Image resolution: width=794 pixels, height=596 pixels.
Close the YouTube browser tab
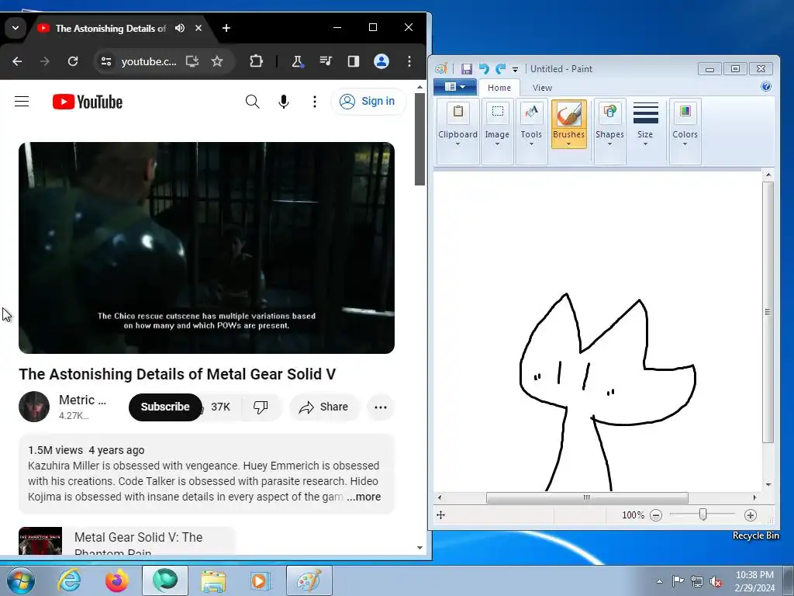click(x=198, y=28)
